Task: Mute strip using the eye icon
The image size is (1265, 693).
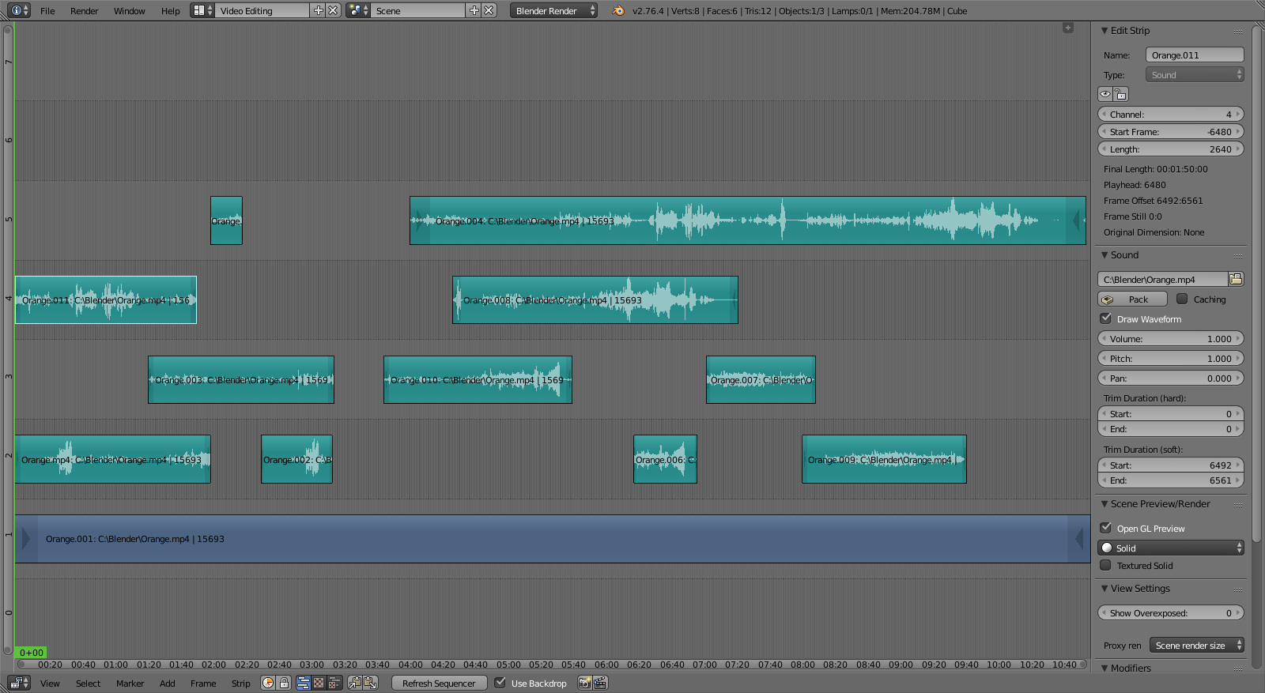Action: point(1105,94)
